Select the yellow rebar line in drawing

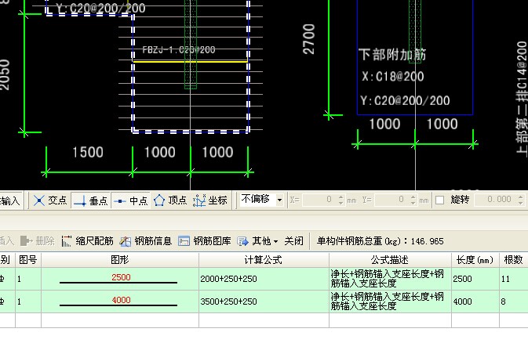tap(191, 62)
